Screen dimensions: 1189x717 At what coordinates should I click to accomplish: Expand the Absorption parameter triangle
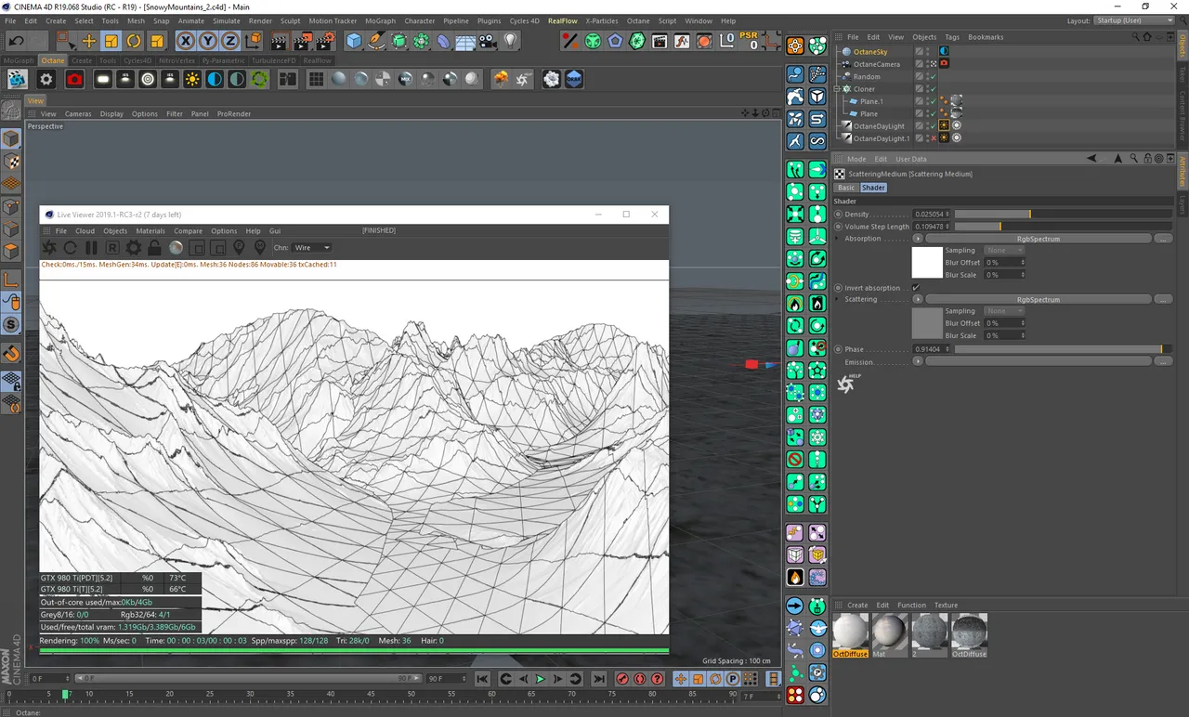click(838, 239)
